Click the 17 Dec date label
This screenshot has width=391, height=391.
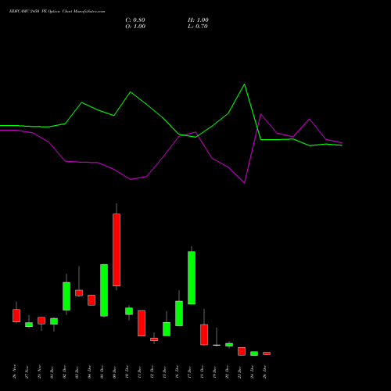click(189, 371)
